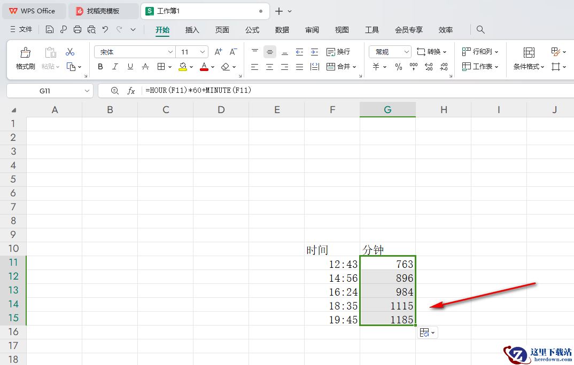Switch to Page (页面) tab
The image size is (574, 365).
click(222, 30)
